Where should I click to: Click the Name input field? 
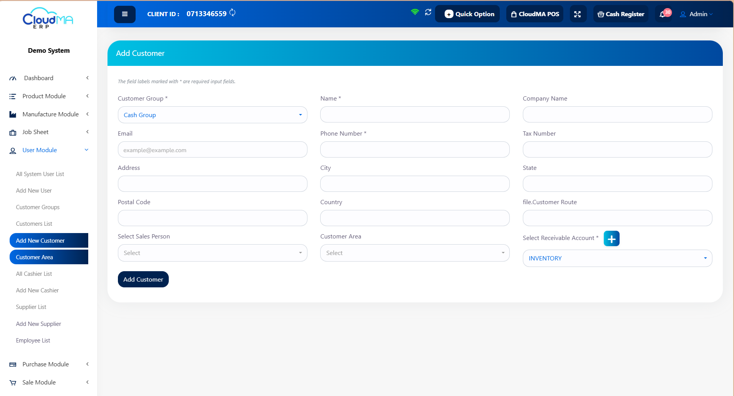(415, 114)
